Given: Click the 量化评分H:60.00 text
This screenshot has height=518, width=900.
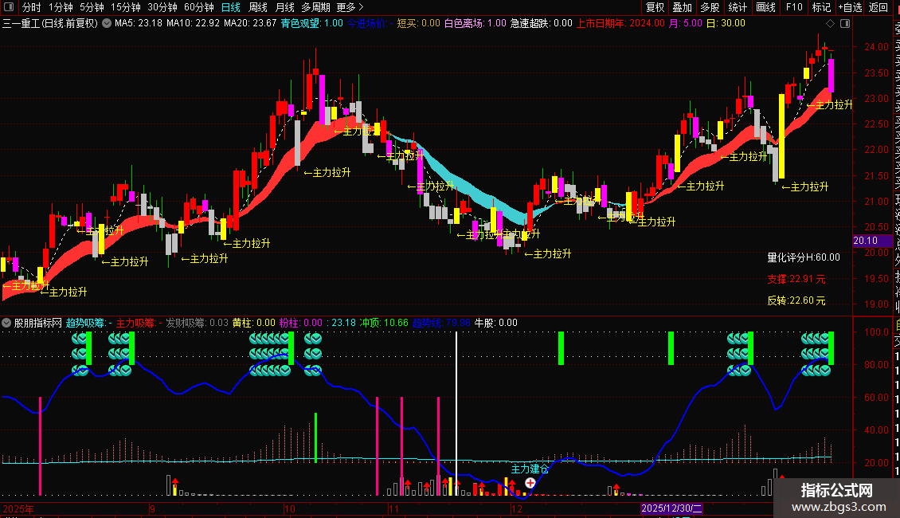Looking at the screenshot, I should [804, 257].
